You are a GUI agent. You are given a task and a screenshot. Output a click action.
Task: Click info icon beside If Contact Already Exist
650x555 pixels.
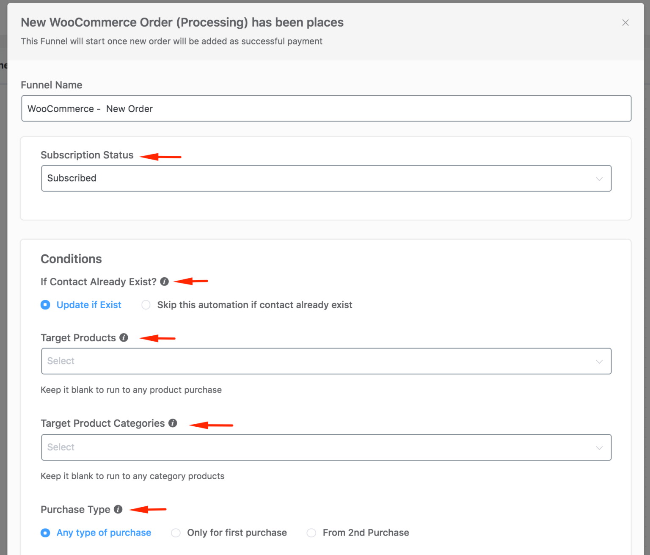pos(165,282)
